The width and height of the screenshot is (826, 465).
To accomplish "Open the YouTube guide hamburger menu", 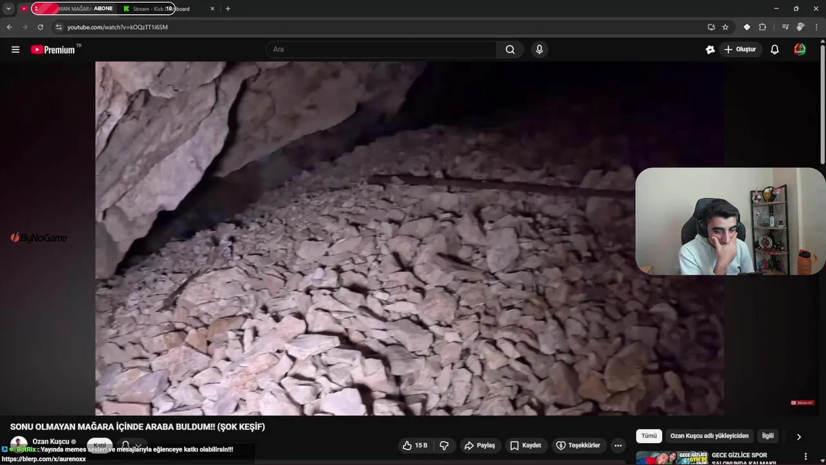I will [15, 50].
